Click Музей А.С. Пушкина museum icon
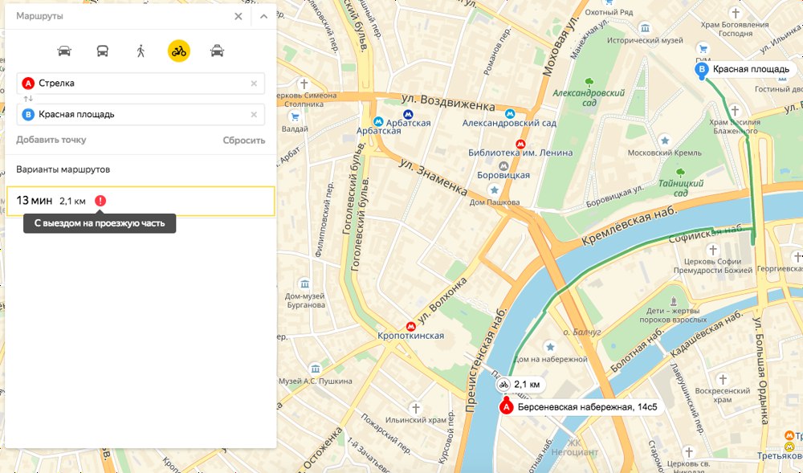Viewport: 803px width, 473px height. [316, 368]
